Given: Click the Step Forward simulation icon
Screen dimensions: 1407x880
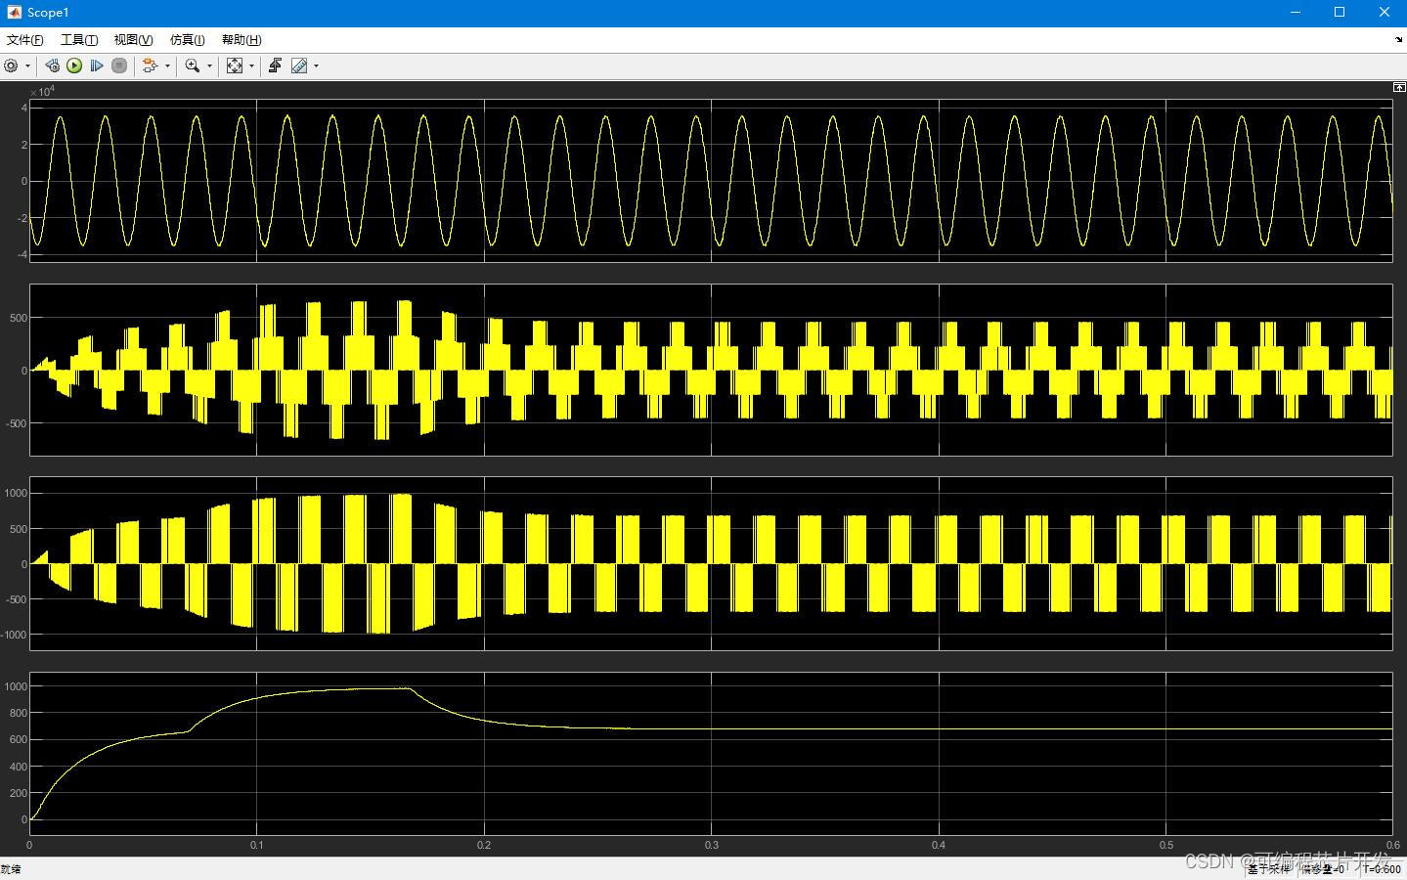Looking at the screenshot, I should coord(97,66).
